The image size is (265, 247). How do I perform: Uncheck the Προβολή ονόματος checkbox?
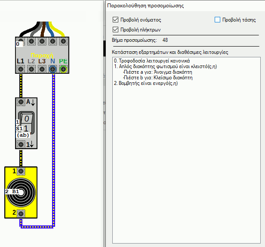point(115,20)
